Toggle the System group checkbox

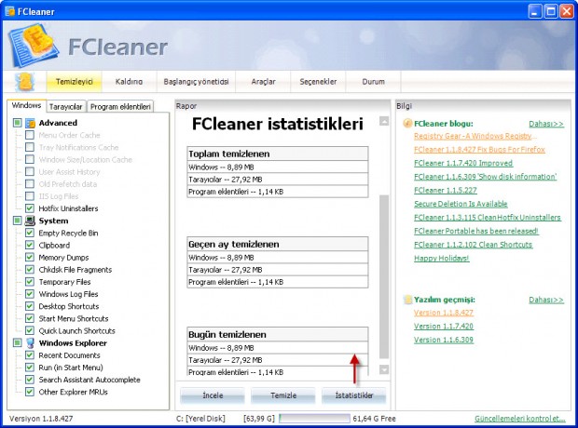18,221
